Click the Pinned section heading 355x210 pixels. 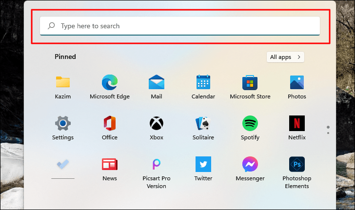click(65, 57)
